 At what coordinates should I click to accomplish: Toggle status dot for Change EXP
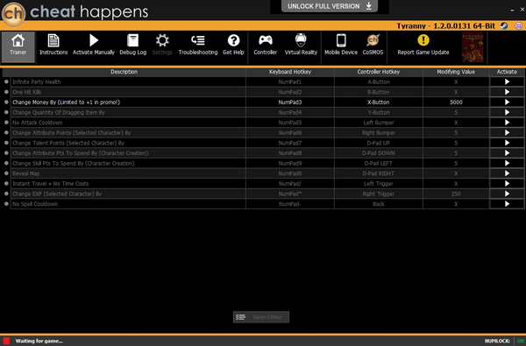(x=6, y=194)
